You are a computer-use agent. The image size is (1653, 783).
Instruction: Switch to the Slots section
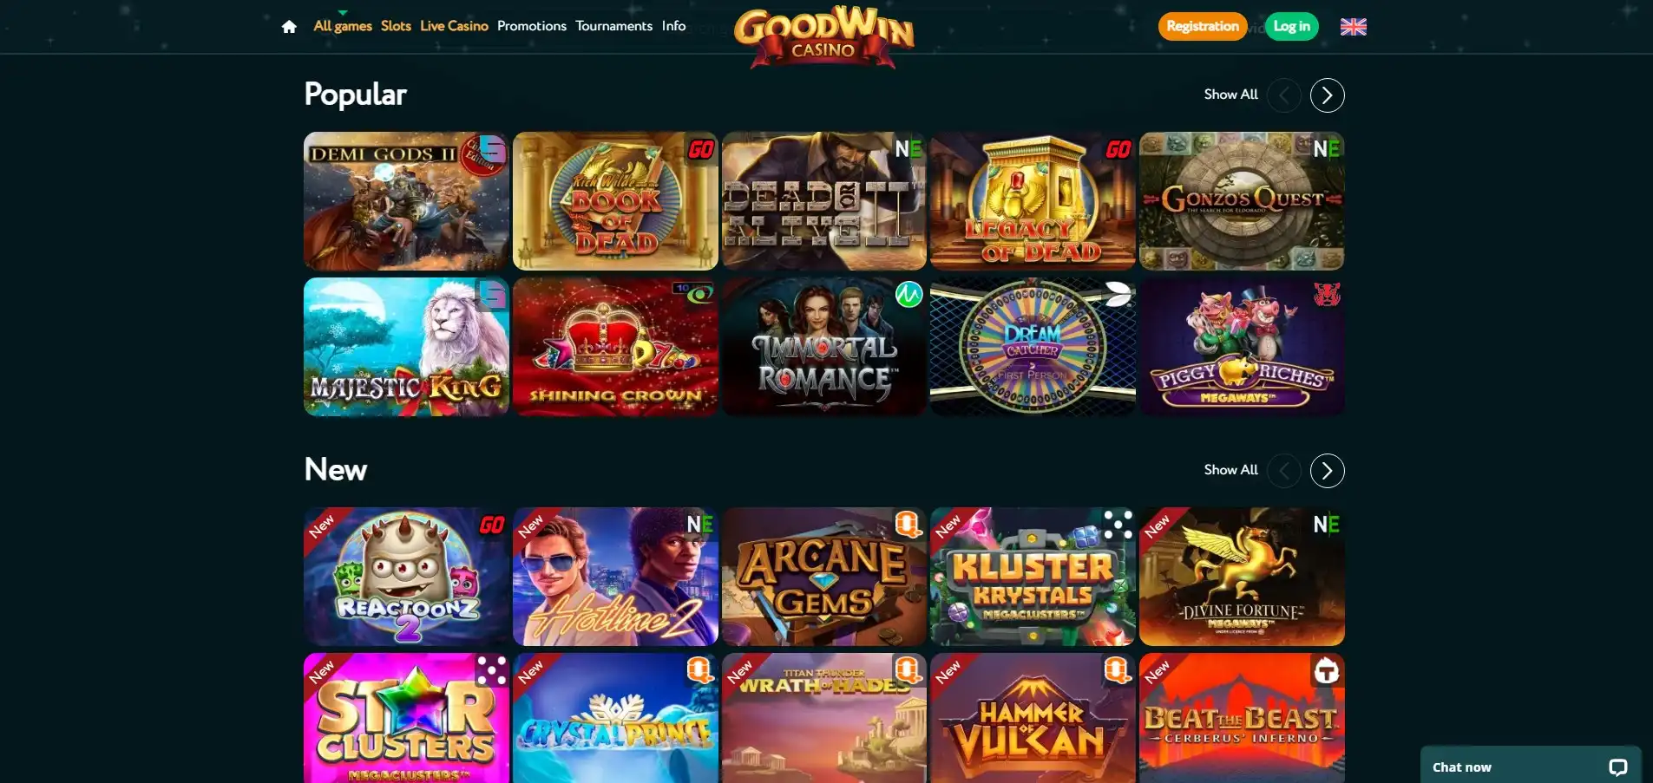(396, 26)
